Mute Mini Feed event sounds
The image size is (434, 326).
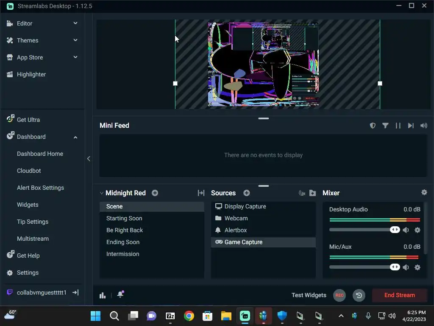423,126
